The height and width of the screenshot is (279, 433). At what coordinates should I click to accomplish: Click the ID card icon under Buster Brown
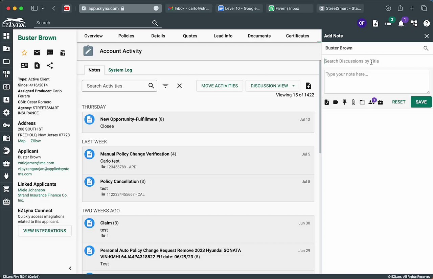(x=24, y=66)
